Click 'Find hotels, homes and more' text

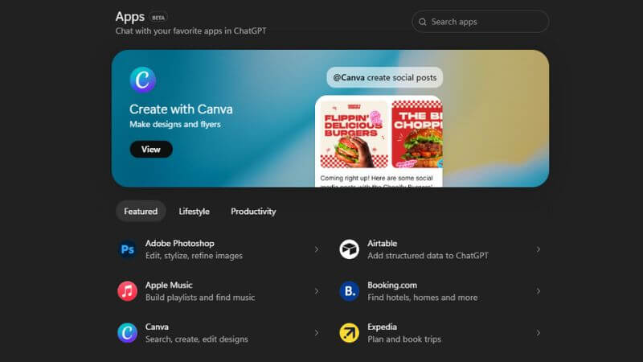423,298
